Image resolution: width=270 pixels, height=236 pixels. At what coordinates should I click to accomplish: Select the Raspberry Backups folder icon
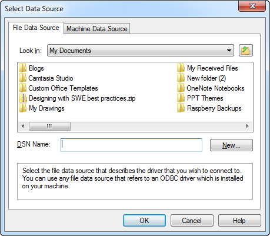tap(181, 108)
